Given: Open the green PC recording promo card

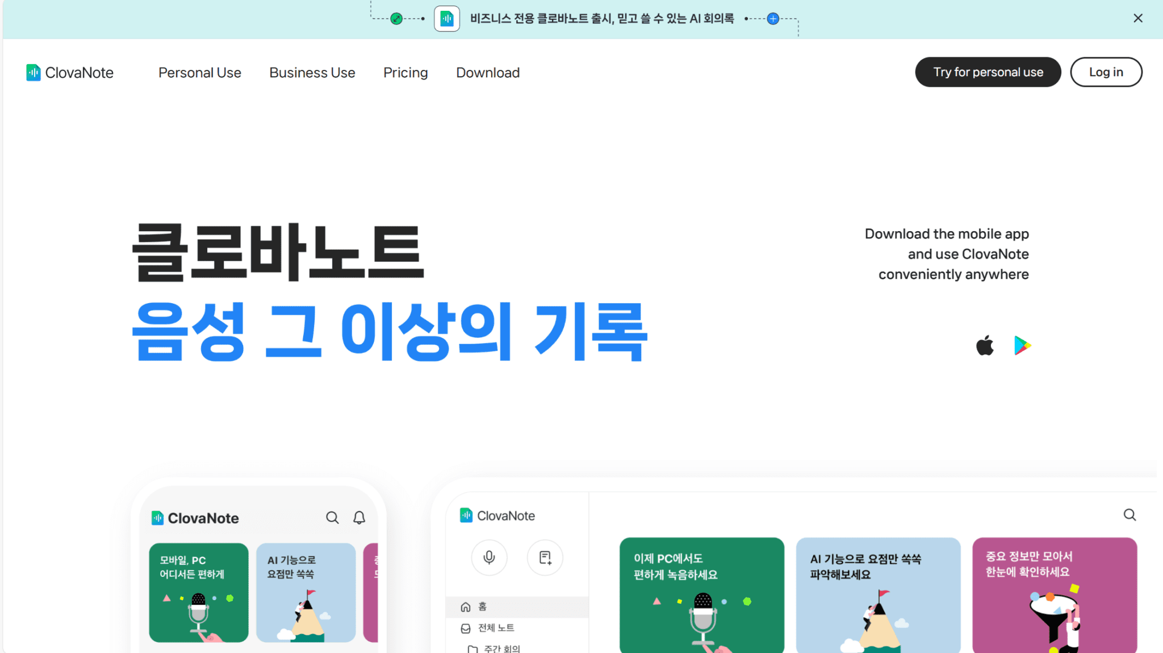Looking at the screenshot, I should (702, 595).
